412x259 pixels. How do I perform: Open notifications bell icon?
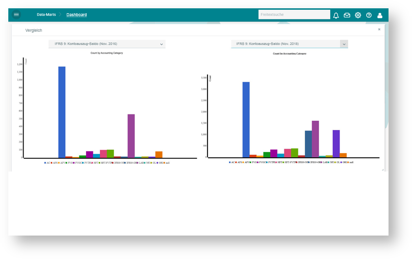(336, 15)
